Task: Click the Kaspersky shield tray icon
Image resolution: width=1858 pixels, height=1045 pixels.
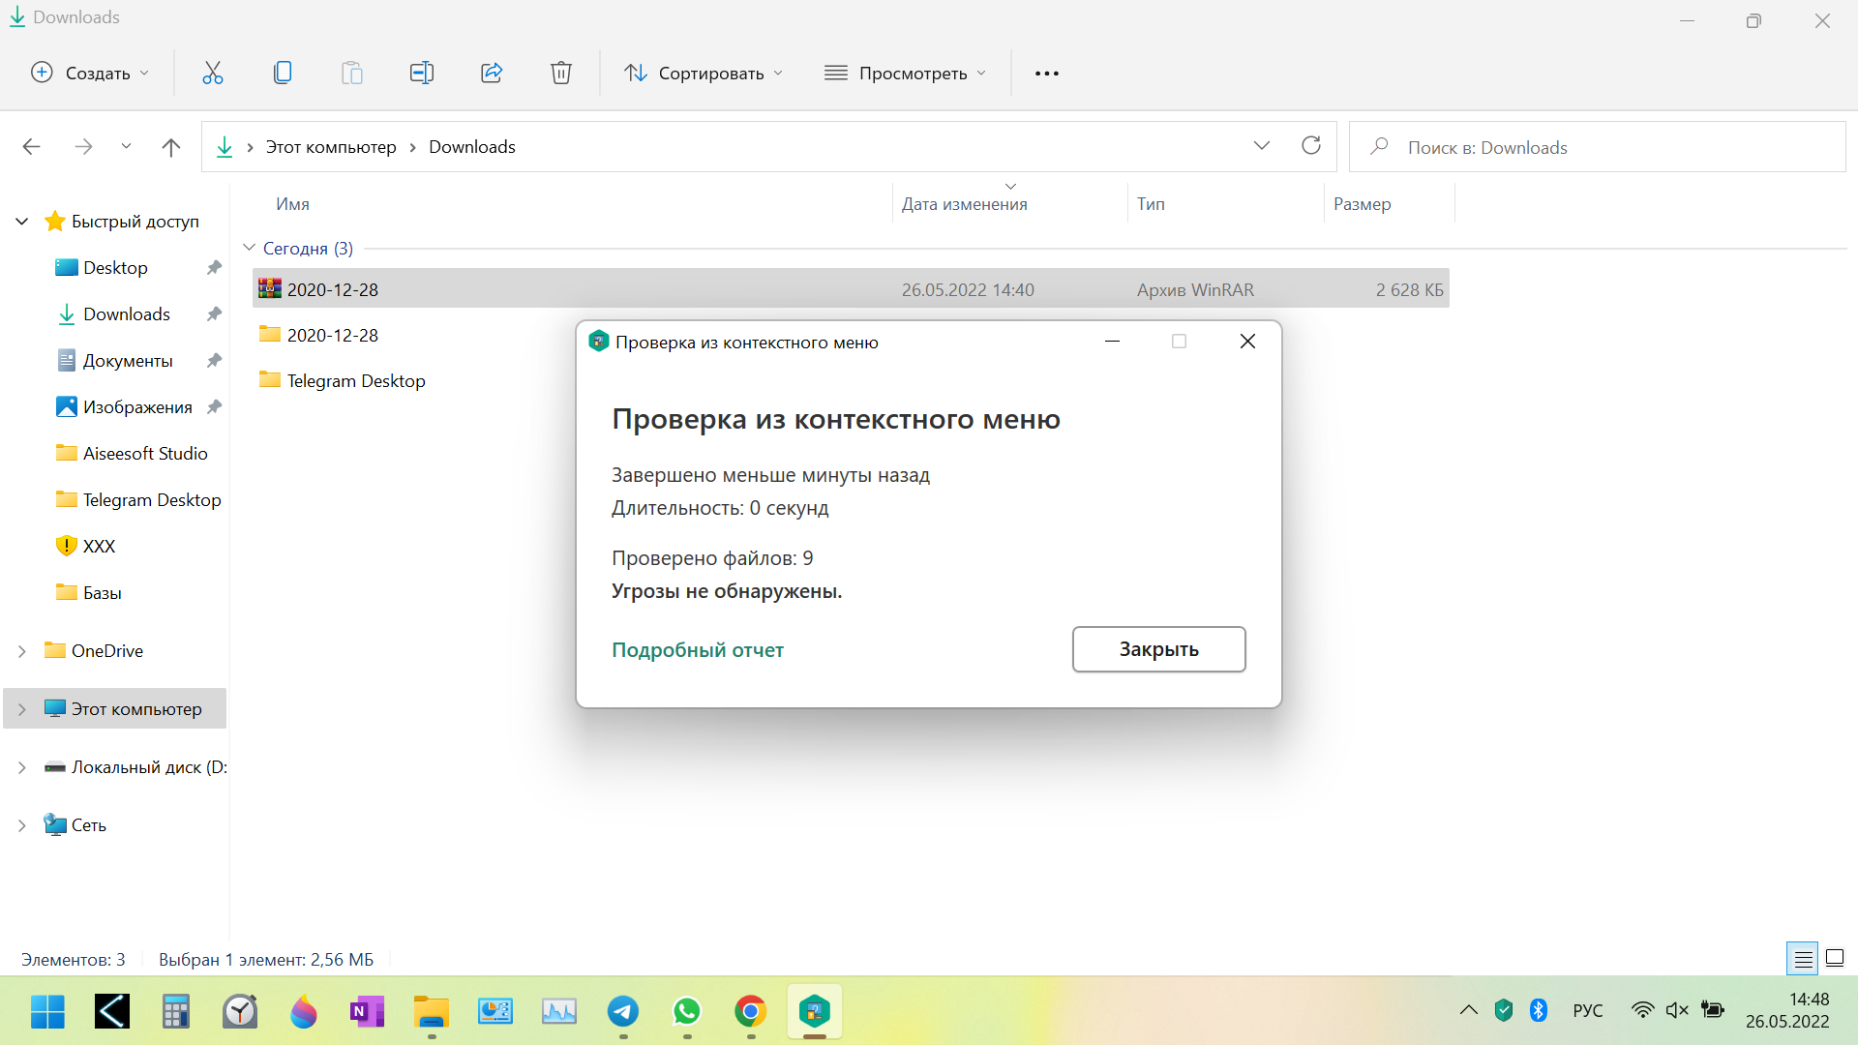Action: tap(1504, 1010)
